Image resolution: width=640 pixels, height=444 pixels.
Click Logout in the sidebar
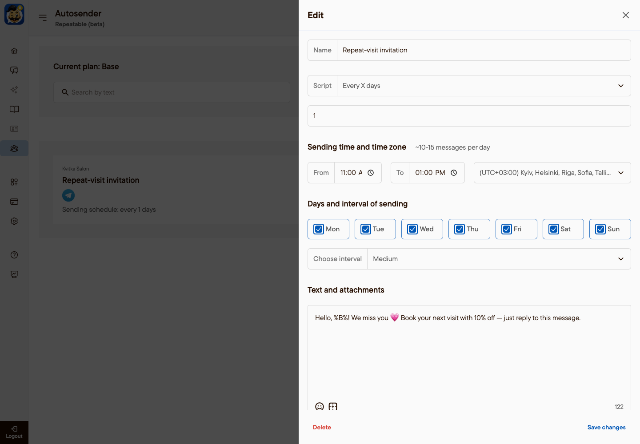click(x=14, y=432)
